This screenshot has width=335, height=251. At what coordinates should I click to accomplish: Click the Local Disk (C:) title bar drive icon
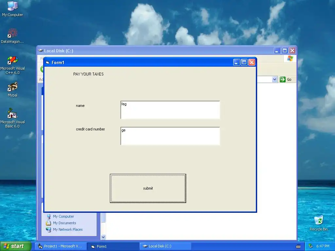click(x=40, y=51)
